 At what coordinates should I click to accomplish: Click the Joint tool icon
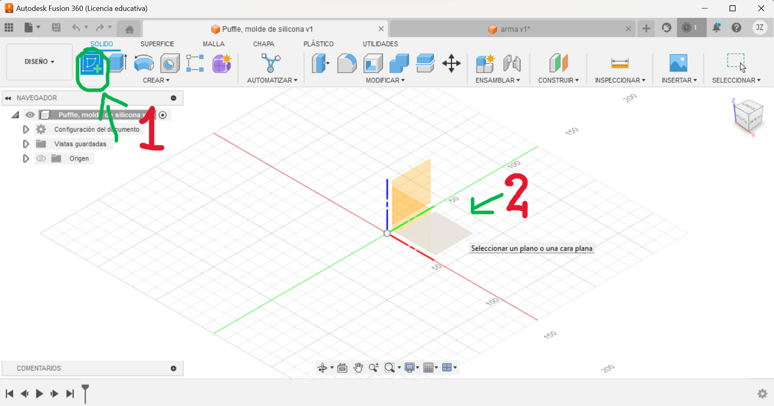(512, 63)
